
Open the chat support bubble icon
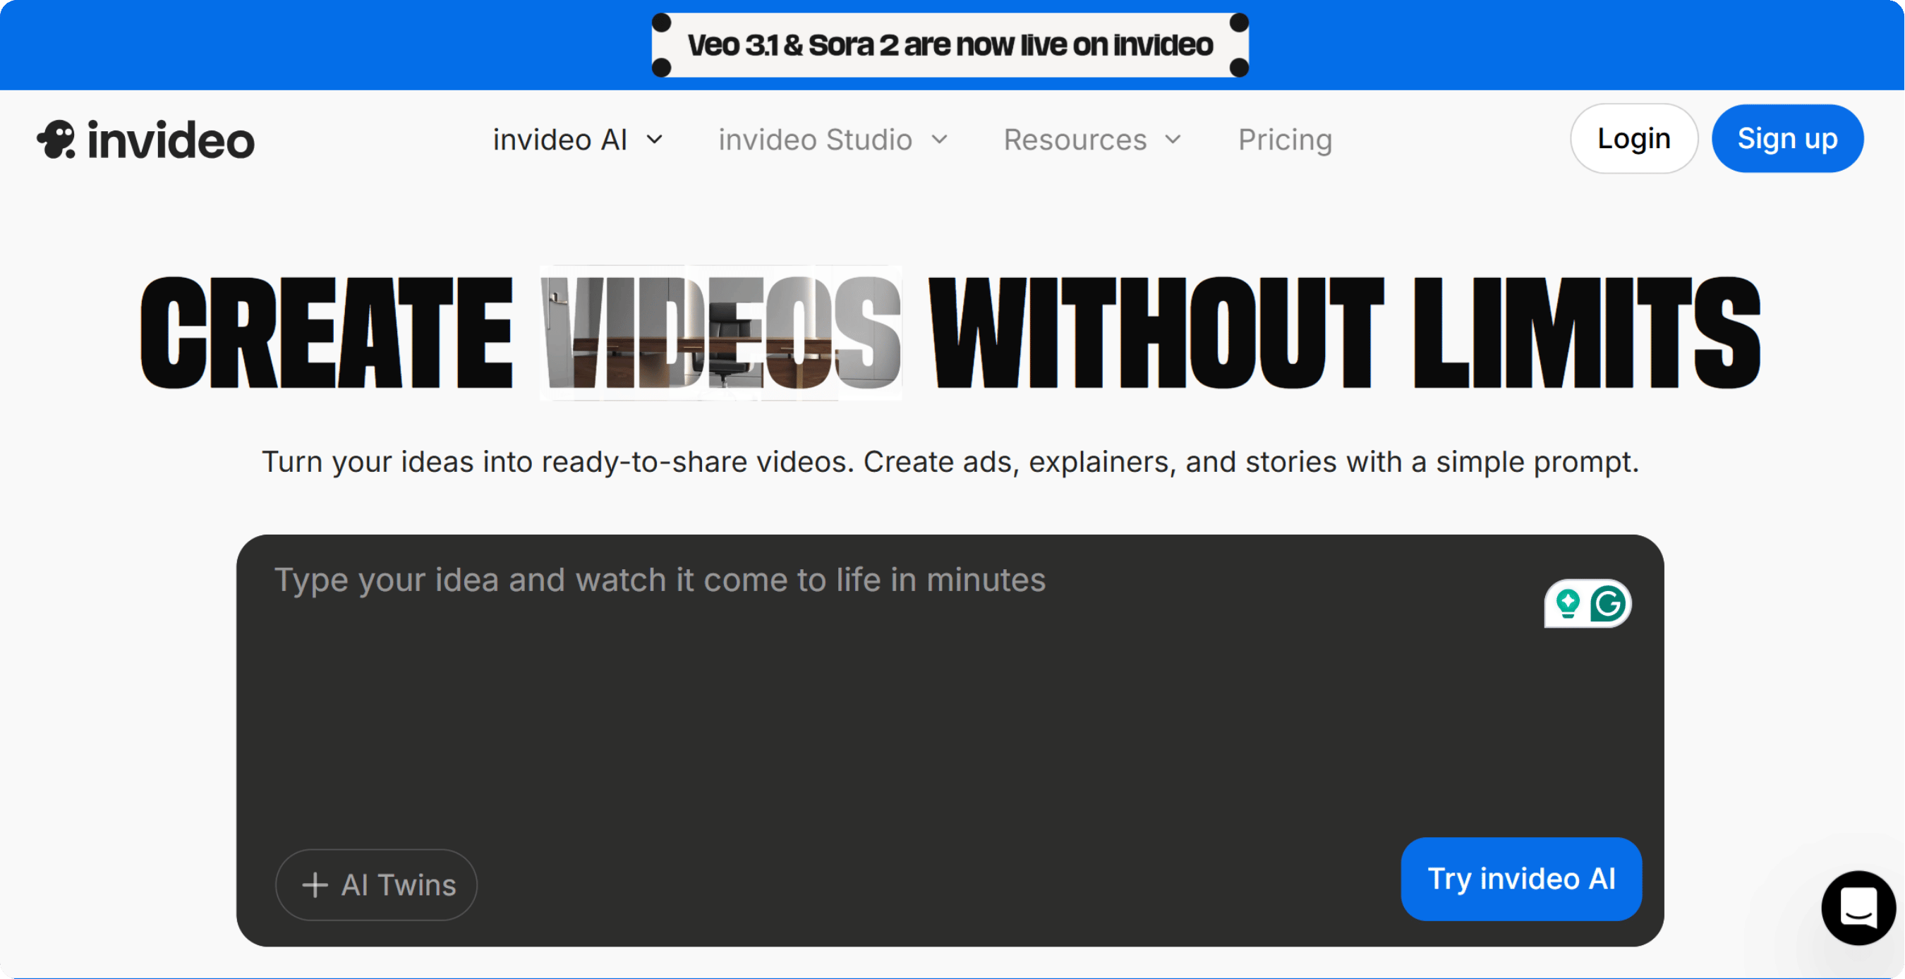click(x=1858, y=907)
